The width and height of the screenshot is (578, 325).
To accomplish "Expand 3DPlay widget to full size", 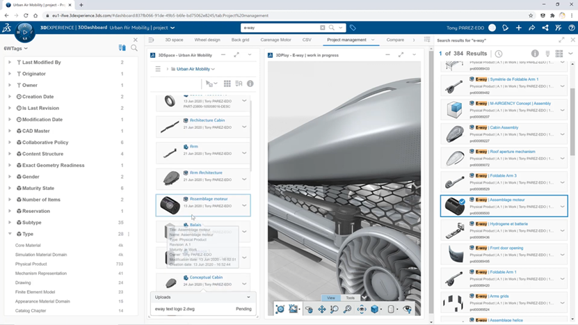I will pos(401,55).
